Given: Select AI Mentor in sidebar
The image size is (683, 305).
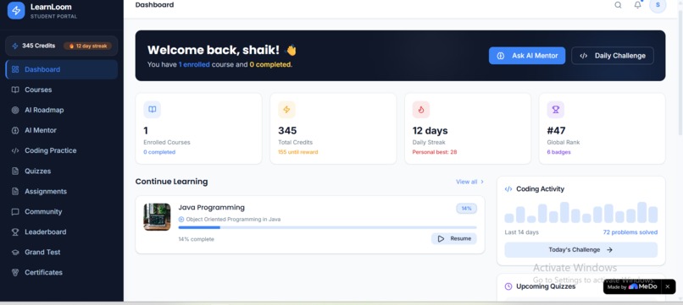Looking at the screenshot, I should coord(61,130).
